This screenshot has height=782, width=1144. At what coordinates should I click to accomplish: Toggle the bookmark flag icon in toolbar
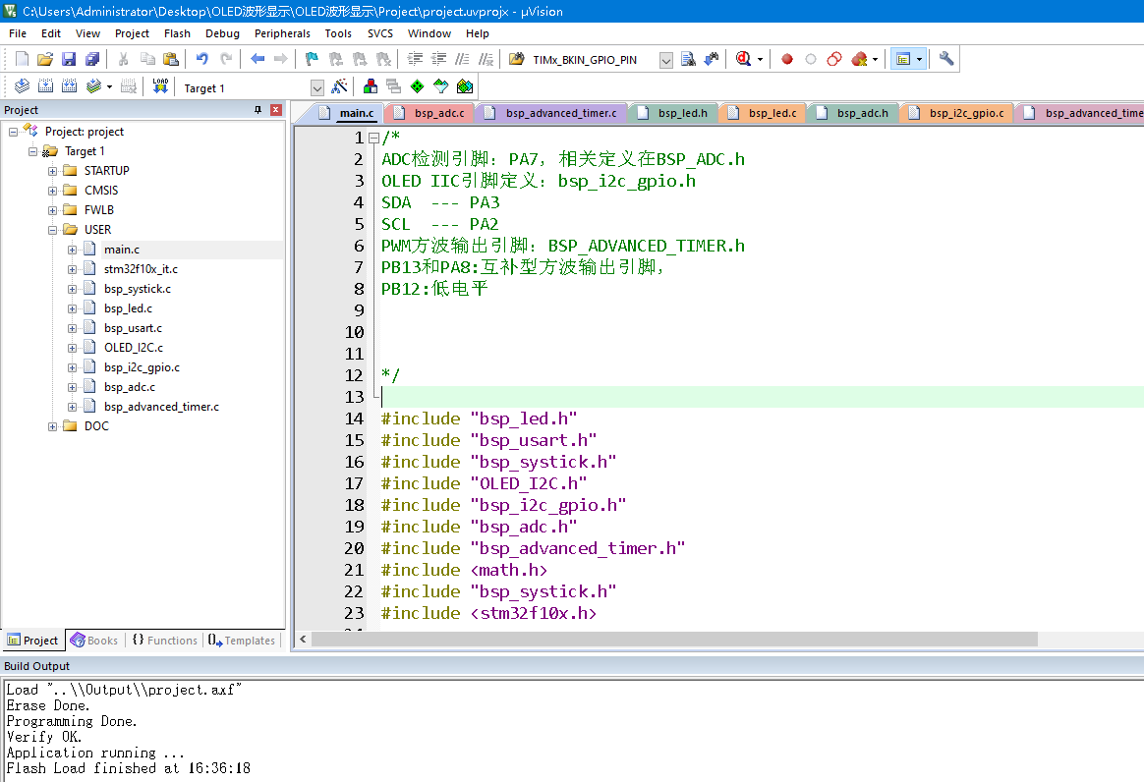pyautogui.click(x=312, y=59)
